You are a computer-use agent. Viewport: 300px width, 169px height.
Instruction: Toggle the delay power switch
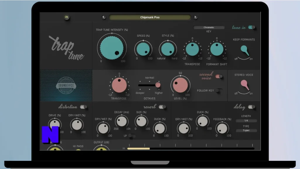(251, 107)
